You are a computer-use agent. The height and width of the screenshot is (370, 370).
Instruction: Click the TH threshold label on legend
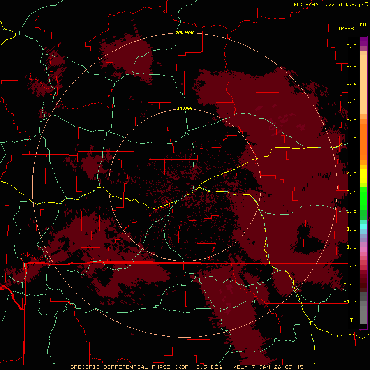(x=353, y=320)
